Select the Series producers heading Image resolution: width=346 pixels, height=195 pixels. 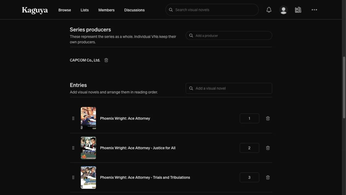tap(90, 30)
